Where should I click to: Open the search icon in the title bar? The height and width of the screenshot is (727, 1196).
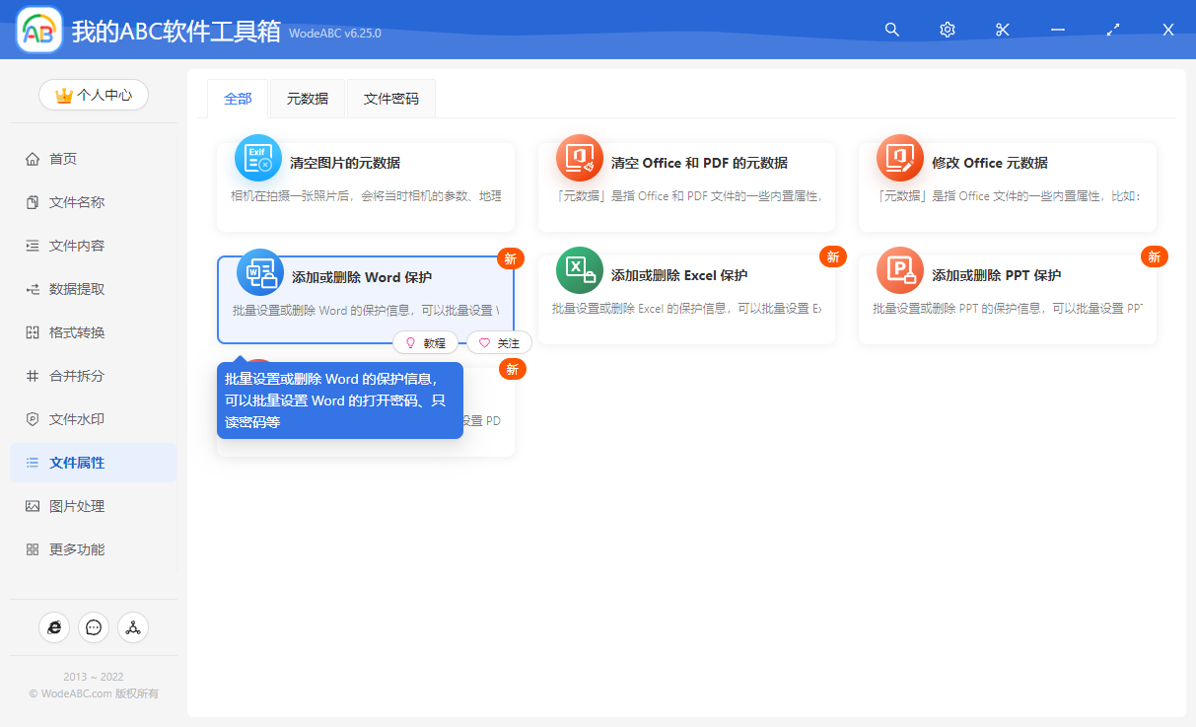891,30
